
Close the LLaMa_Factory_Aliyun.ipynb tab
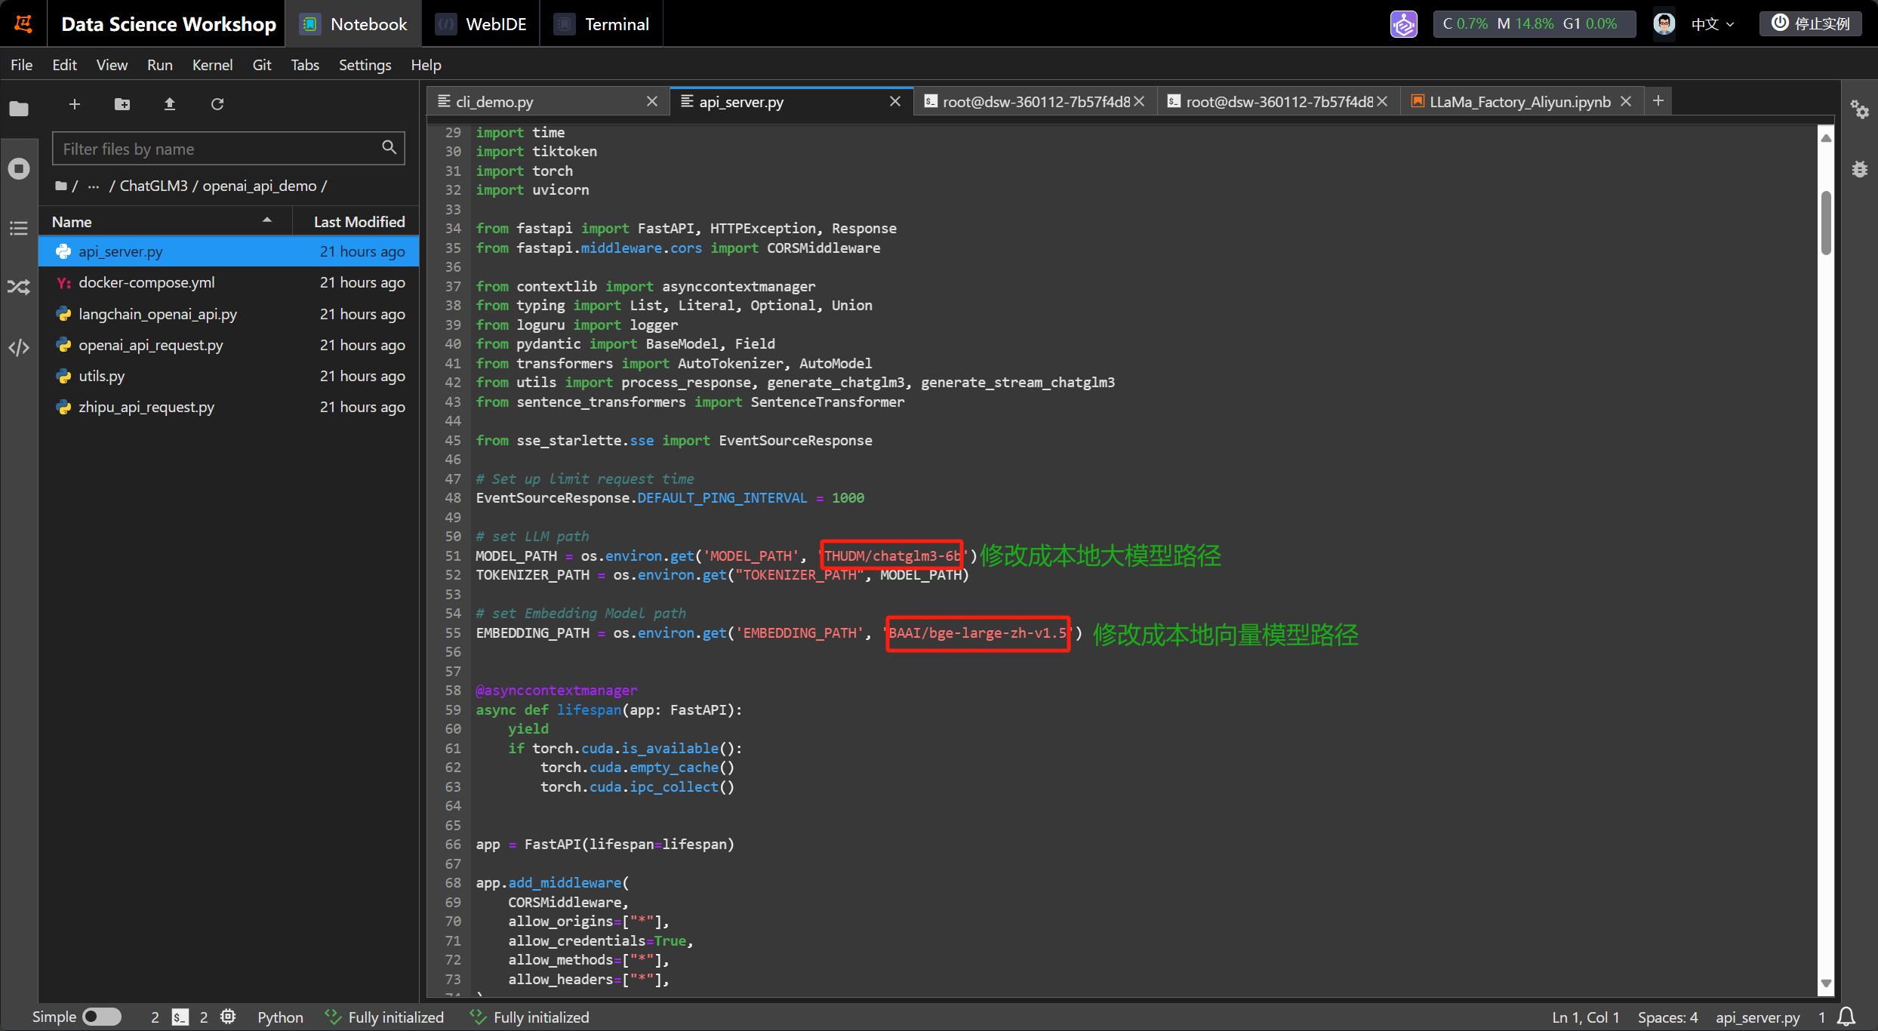click(x=1626, y=101)
